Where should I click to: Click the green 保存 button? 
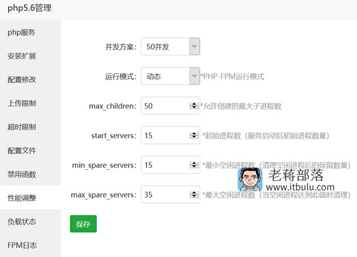[x=83, y=224]
